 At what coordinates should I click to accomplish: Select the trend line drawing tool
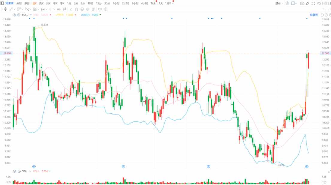(11, 9)
